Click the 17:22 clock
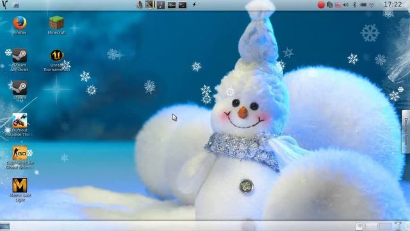The image size is (410, 231). click(x=393, y=4)
